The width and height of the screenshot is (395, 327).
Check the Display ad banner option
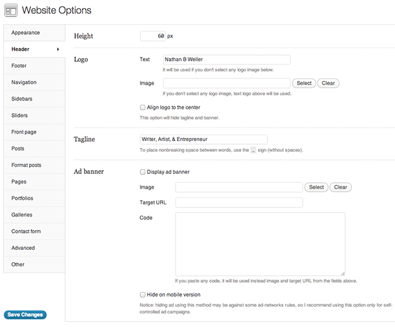click(142, 172)
